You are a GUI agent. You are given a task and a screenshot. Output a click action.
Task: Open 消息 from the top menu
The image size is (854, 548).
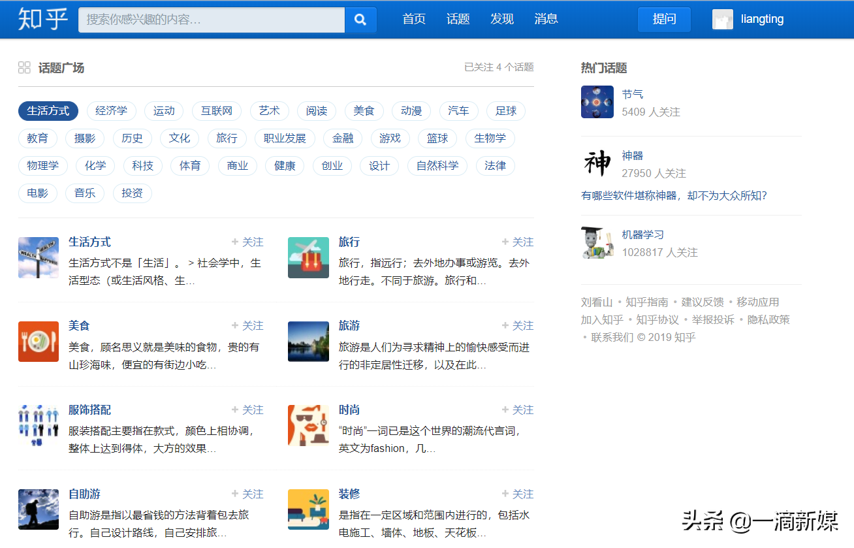click(546, 19)
